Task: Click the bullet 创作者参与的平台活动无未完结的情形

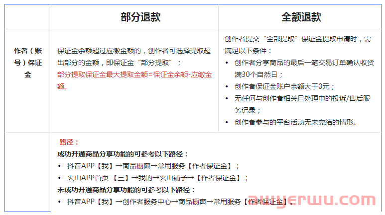Action: (296, 122)
